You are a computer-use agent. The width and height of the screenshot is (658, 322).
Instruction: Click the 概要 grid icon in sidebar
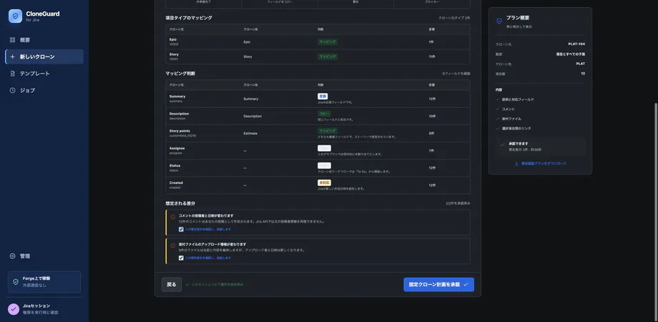[x=13, y=40]
